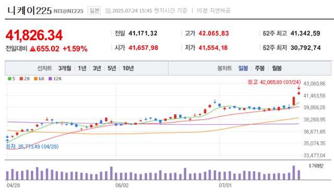
Task: Click the 43,060.86 y-axis price label
Action: pyautogui.click(x=314, y=83)
